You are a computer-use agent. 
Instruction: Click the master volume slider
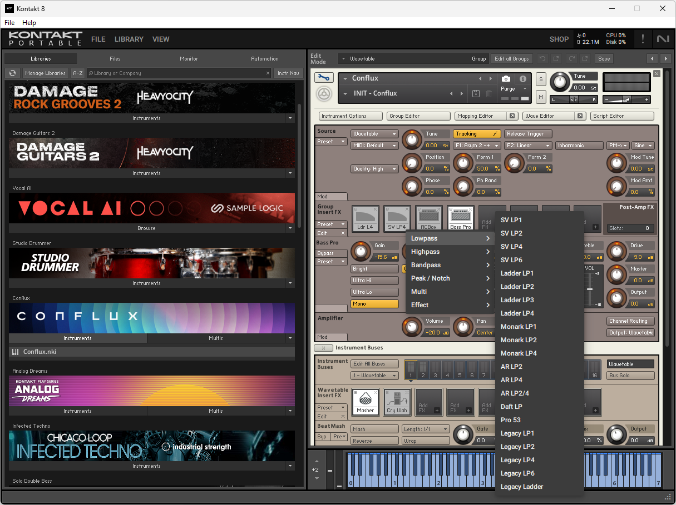626,99
